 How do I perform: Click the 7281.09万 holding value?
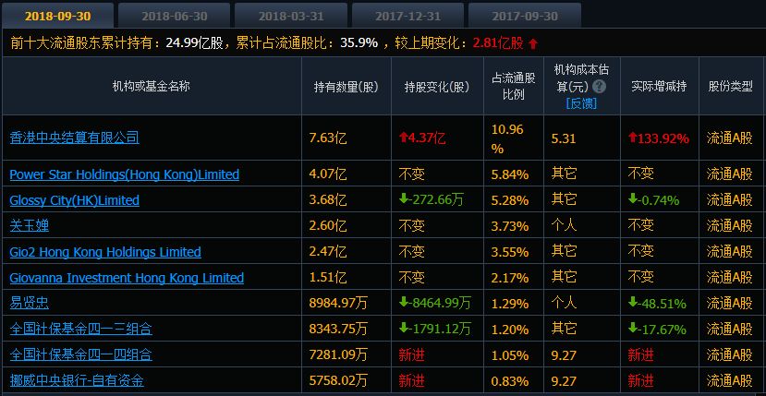click(x=338, y=355)
